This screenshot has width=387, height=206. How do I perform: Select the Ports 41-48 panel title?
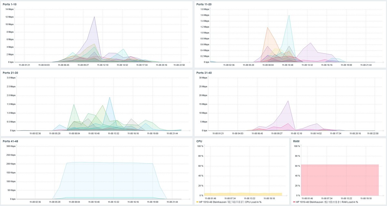pyautogui.click(x=10, y=141)
